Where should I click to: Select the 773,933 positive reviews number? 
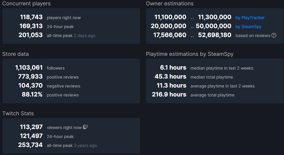coord(31,76)
